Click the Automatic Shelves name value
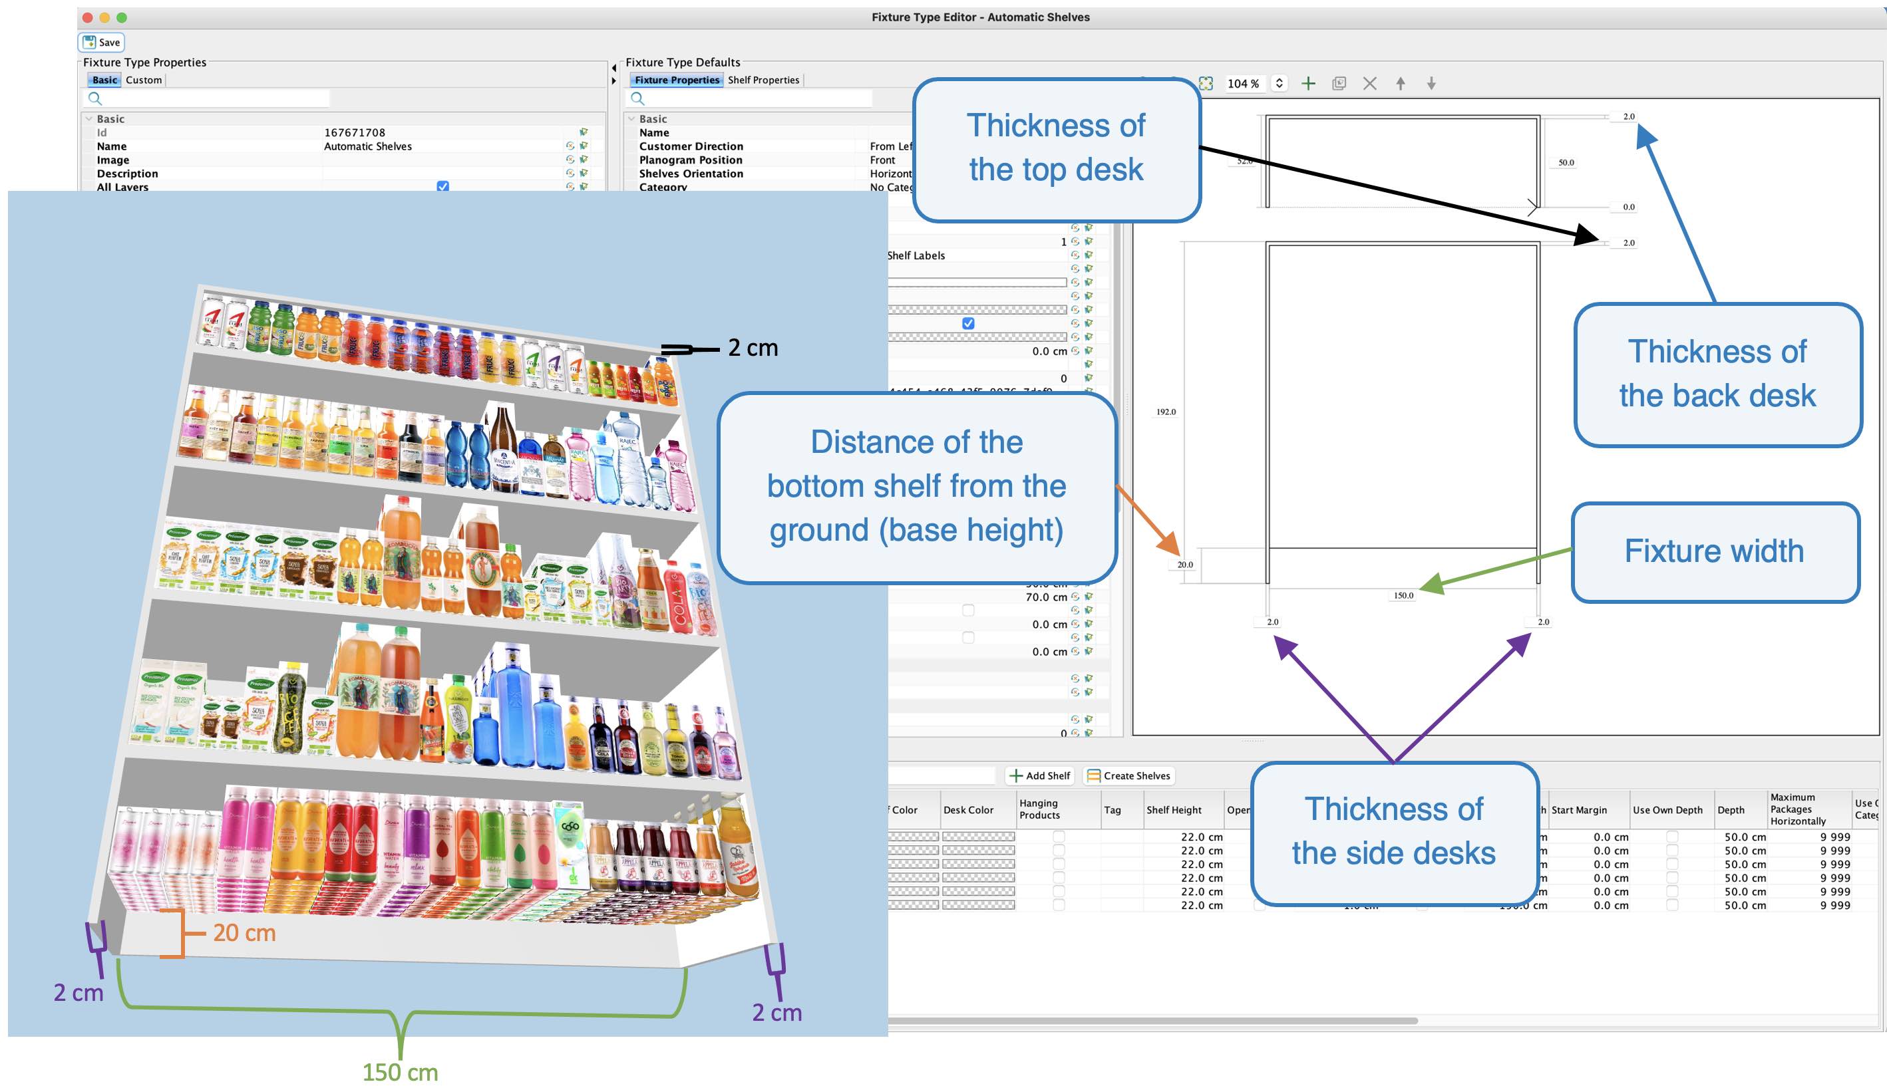1887x1088 pixels. point(368,146)
